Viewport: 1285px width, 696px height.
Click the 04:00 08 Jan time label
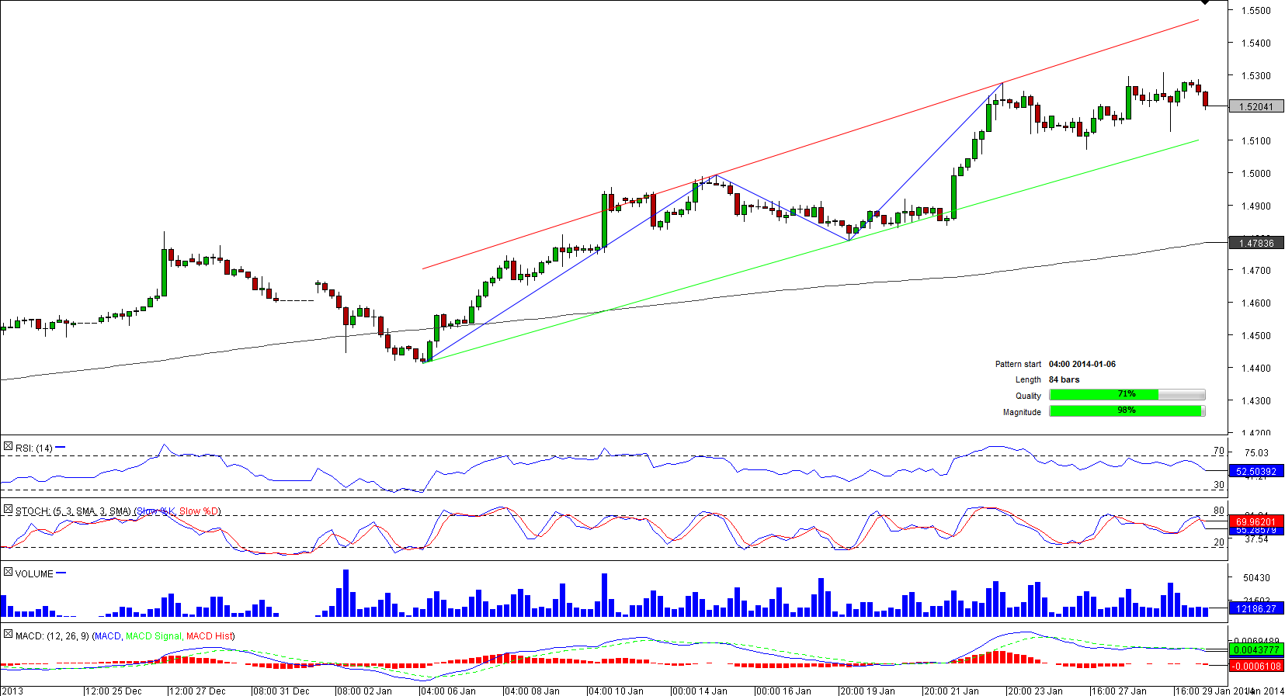[x=533, y=691]
